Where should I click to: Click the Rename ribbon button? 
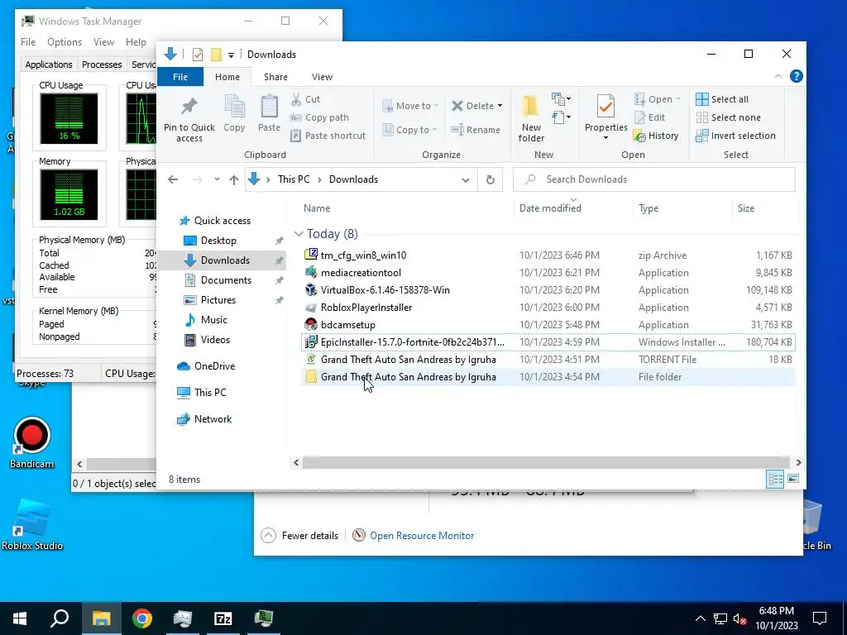tap(476, 130)
